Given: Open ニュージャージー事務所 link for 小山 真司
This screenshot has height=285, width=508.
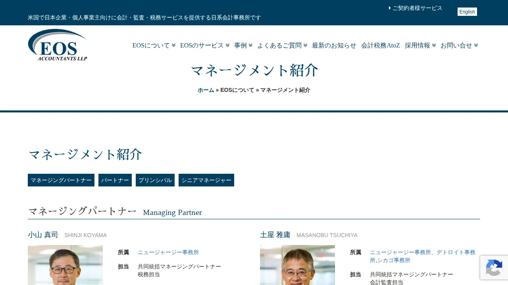Looking at the screenshot, I should tap(168, 252).
